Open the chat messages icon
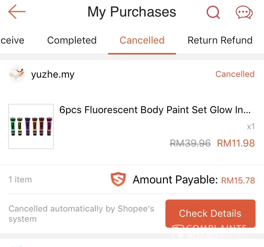The height and width of the screenshot is (247, 264). [244, 13]
